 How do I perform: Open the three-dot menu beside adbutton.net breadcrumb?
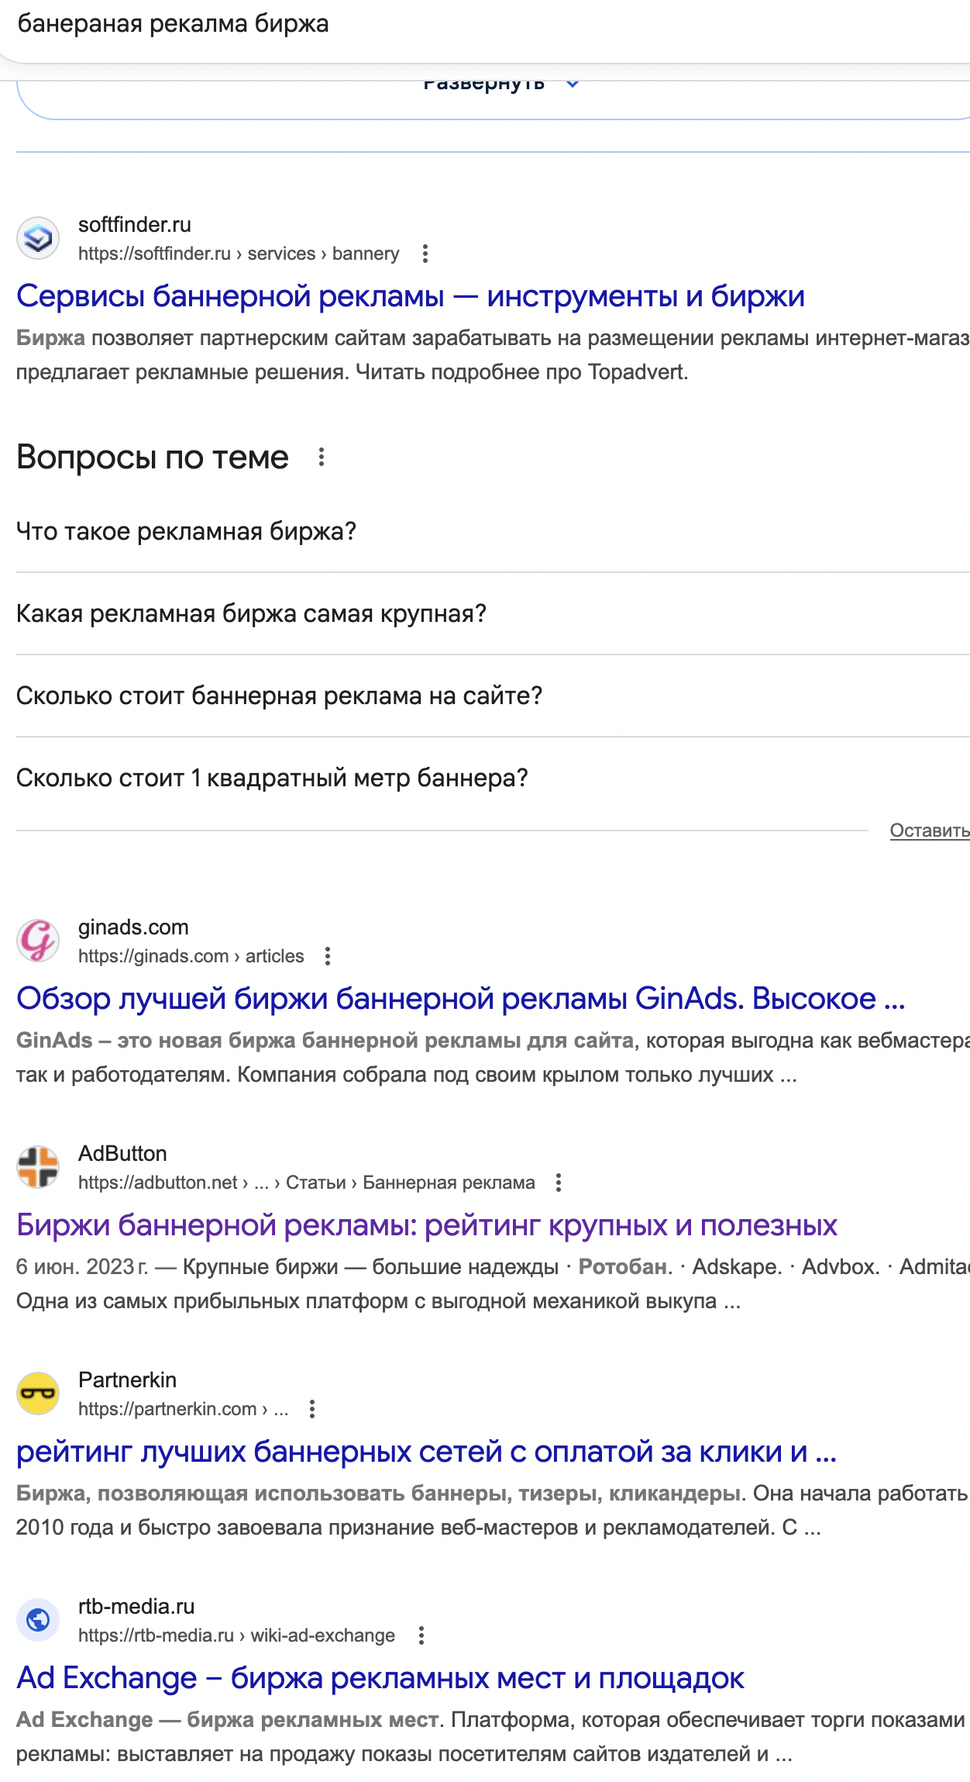coord(558,1183)
